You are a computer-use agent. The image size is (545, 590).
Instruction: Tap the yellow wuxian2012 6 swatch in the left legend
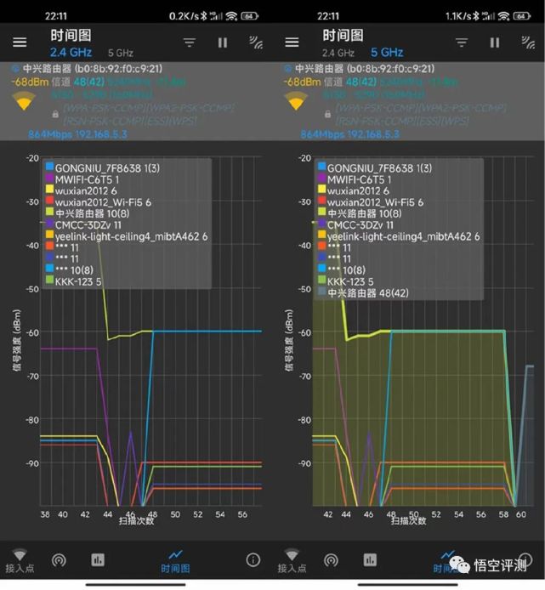coord(49,189)
